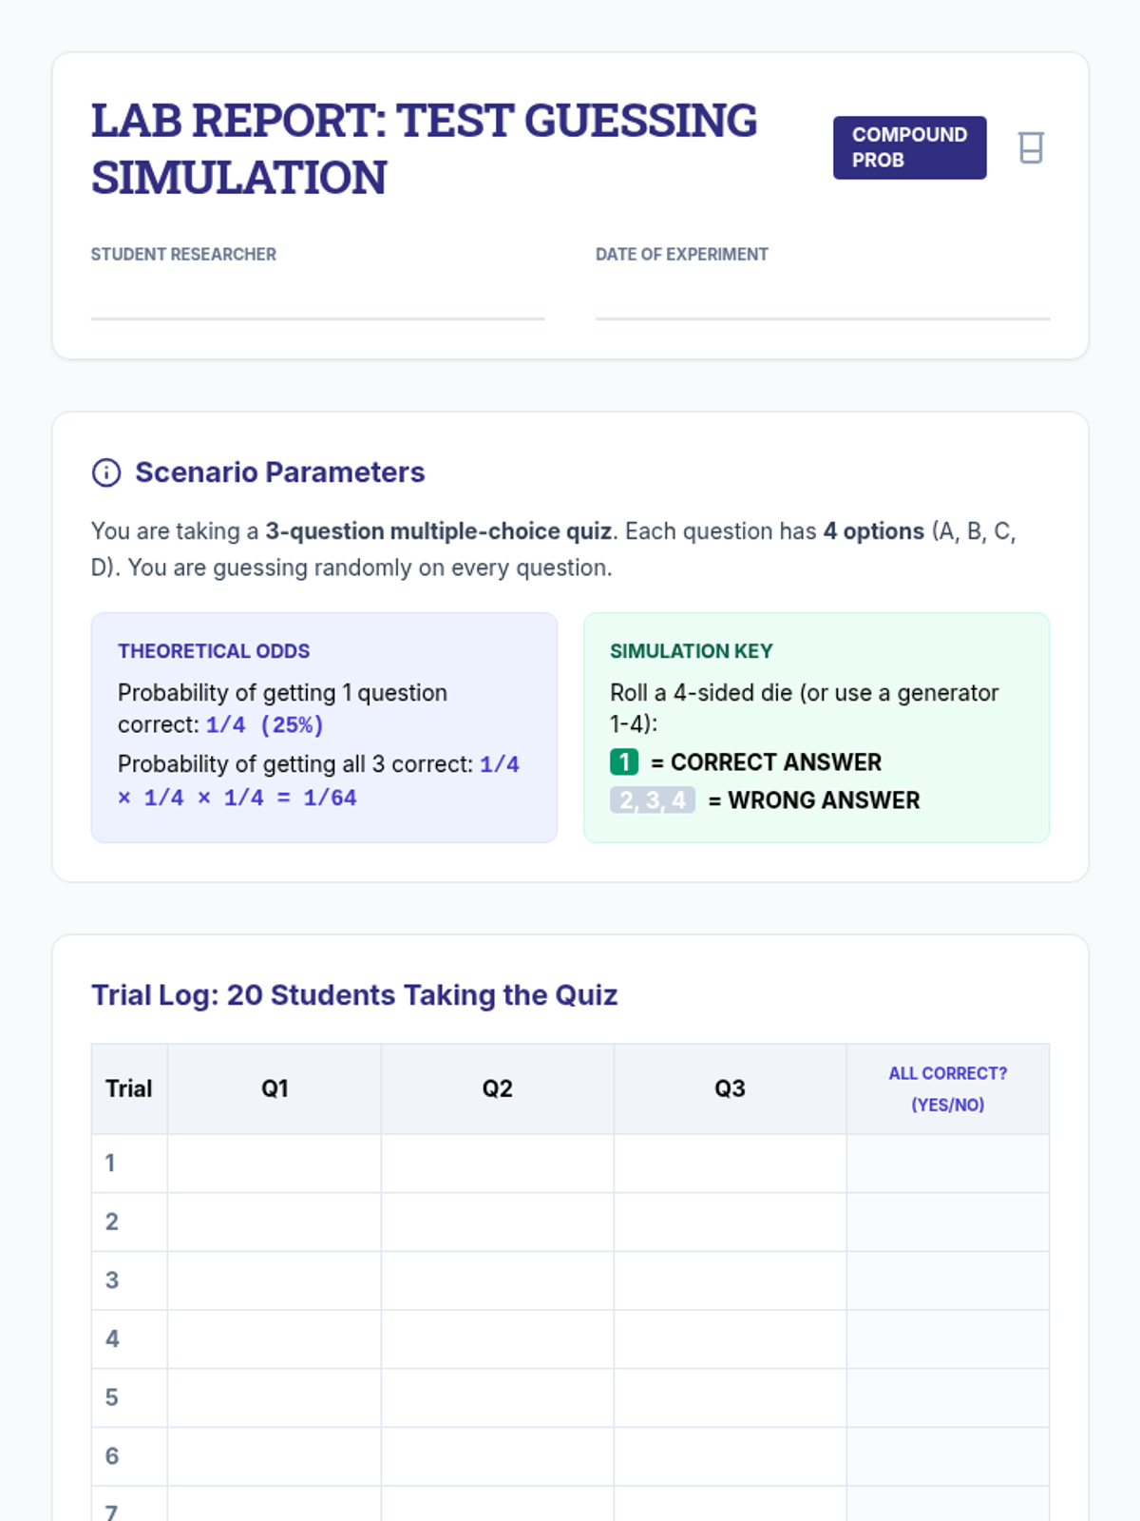Click All Correct cell for Trial 4

tap(947, 1339)
